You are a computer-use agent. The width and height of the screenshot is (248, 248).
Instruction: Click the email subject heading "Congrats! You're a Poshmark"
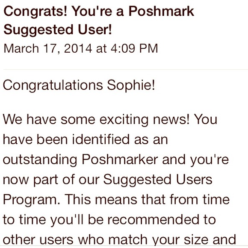click(99, 12)
